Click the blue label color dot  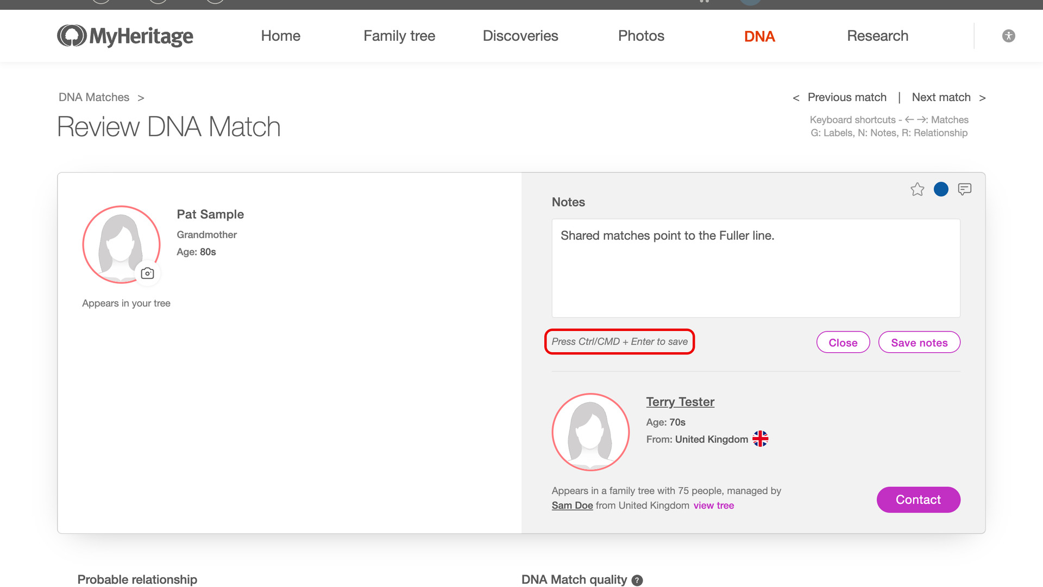941,189
